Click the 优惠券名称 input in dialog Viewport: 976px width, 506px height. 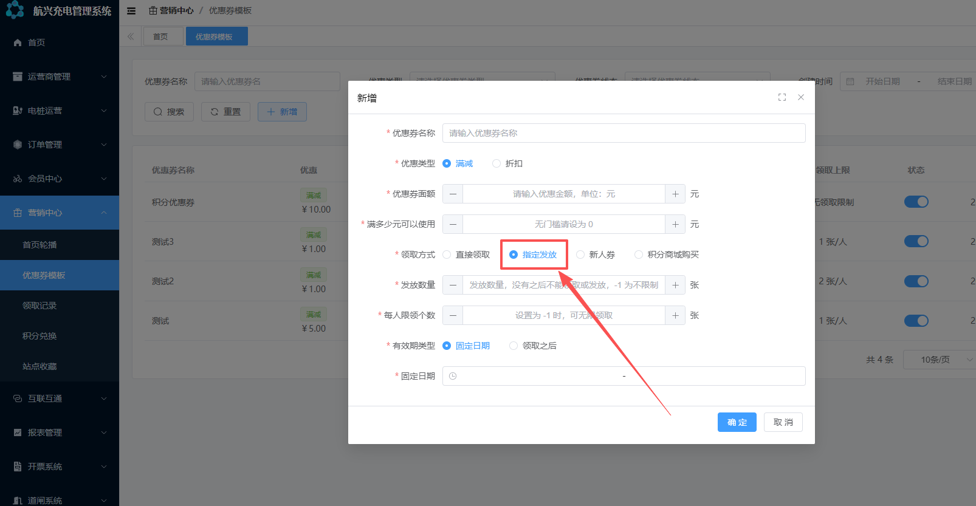pos(624,133)
